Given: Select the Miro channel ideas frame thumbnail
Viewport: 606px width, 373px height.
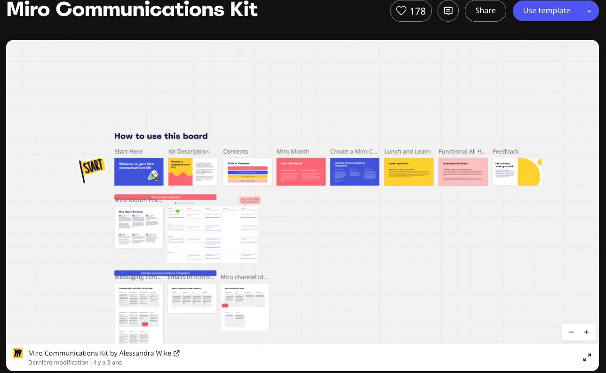Looking at the screenshot, I should [245, 308].
